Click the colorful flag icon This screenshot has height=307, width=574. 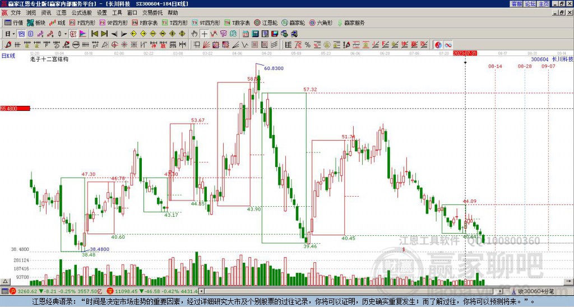83,34
